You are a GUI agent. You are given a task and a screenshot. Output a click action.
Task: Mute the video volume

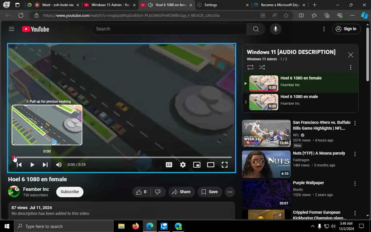59,165
